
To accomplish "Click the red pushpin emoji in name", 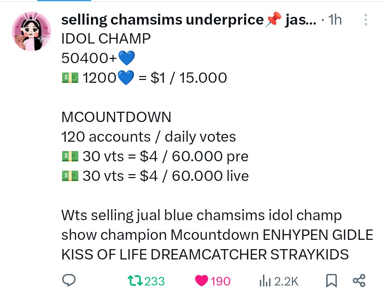I will tap(273, 19).
